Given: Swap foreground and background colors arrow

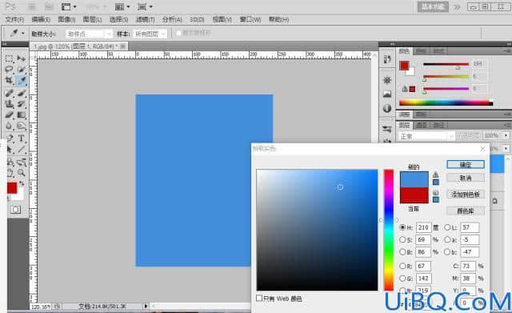Looking at the screenshot, I should coord(22,183).
